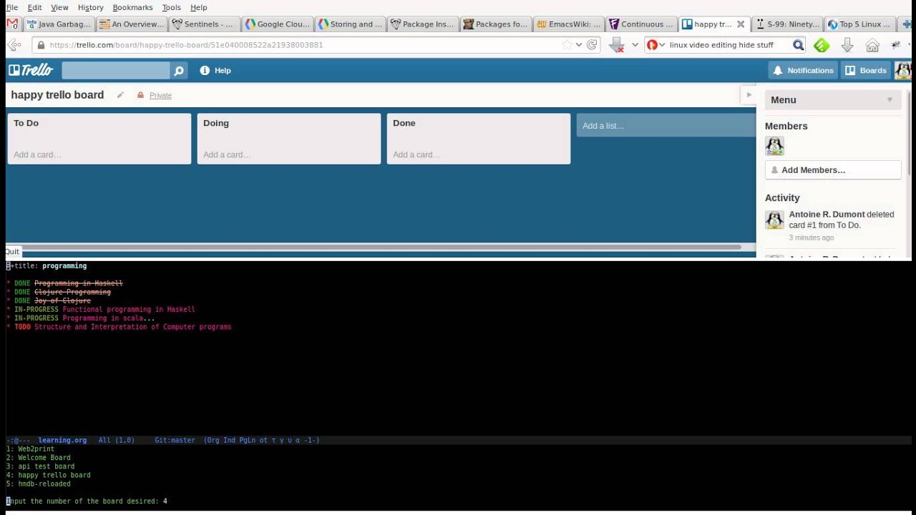The width and height of the screenshot is (916, 515).
Task: Open the History menu
Action: pos(90,7)
